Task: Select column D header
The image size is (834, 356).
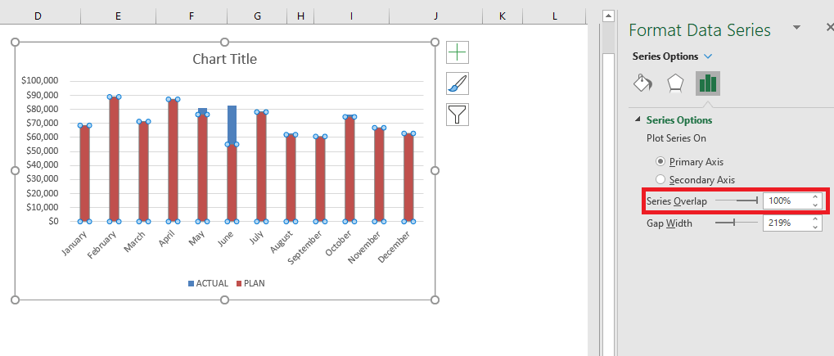Action: (38, 16)
